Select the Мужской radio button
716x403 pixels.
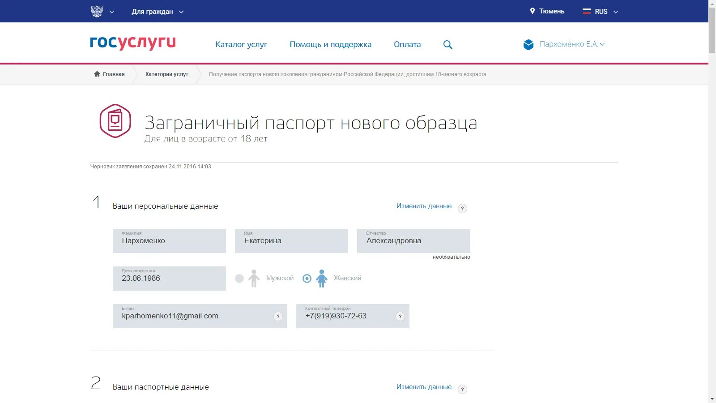point(239,279)
